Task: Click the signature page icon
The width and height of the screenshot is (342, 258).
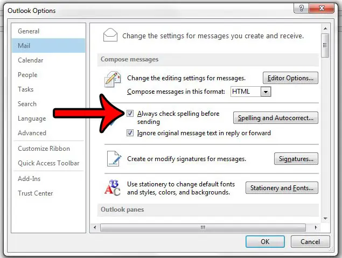Action: (x=114, y=158)
